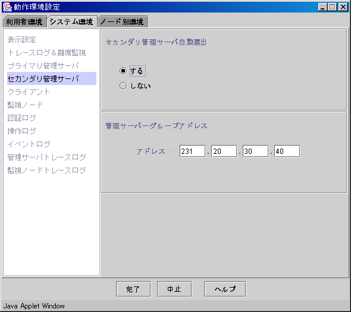Open help with ヘルプ button
This screenshot has height=312, width=351.
225,289
